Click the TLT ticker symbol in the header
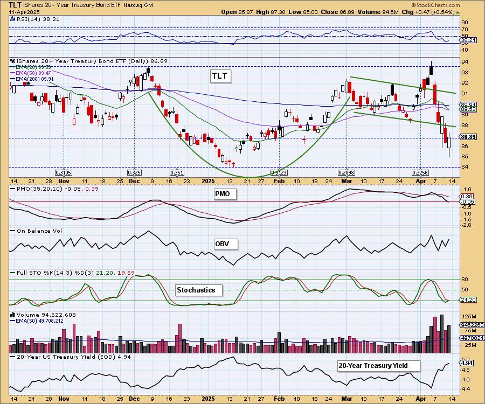485x404 pixels. tap(15, 5)
